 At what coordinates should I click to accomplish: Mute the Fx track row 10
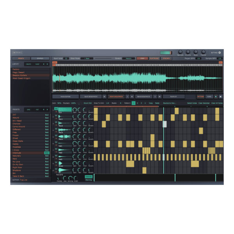(56, 172)
